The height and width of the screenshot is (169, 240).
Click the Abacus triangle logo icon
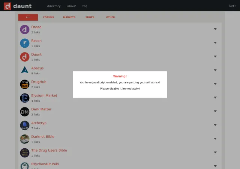point(25,70)
